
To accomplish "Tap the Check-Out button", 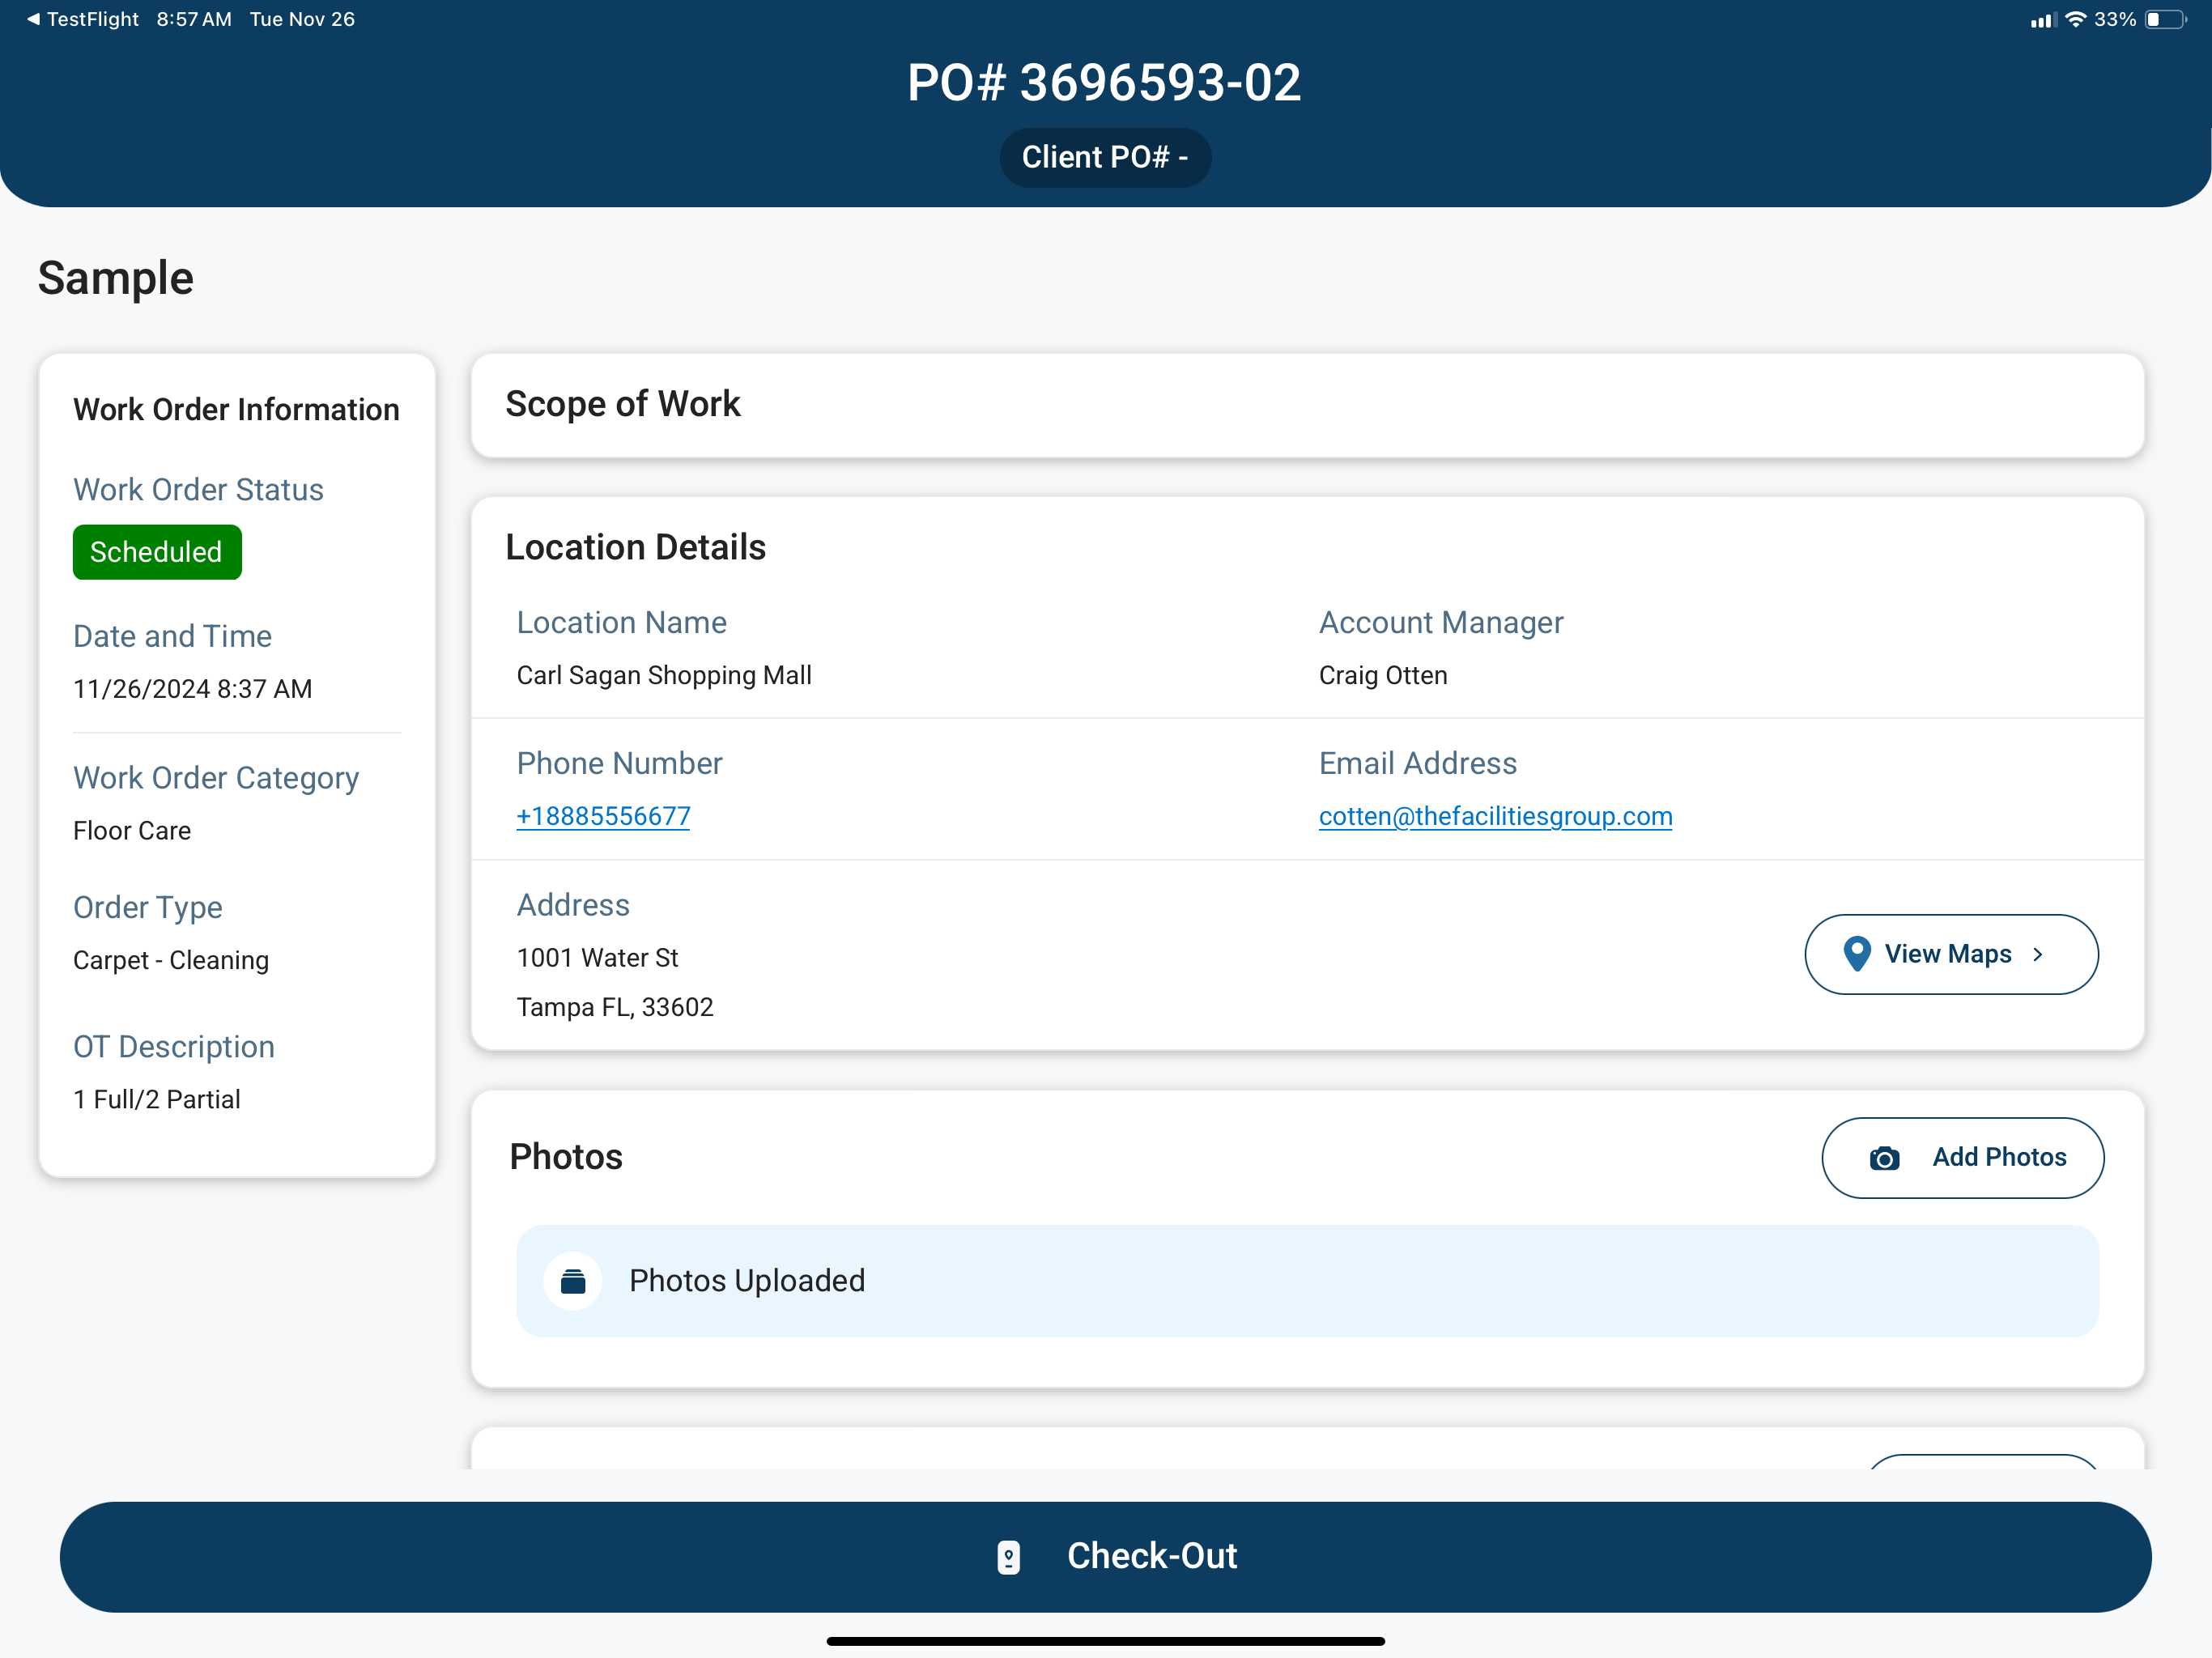I will click(1105, 1557).
